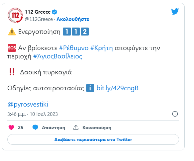Click the Κοινοποίηση share label
Screen dimensions: 194x161
pos(97,127)
